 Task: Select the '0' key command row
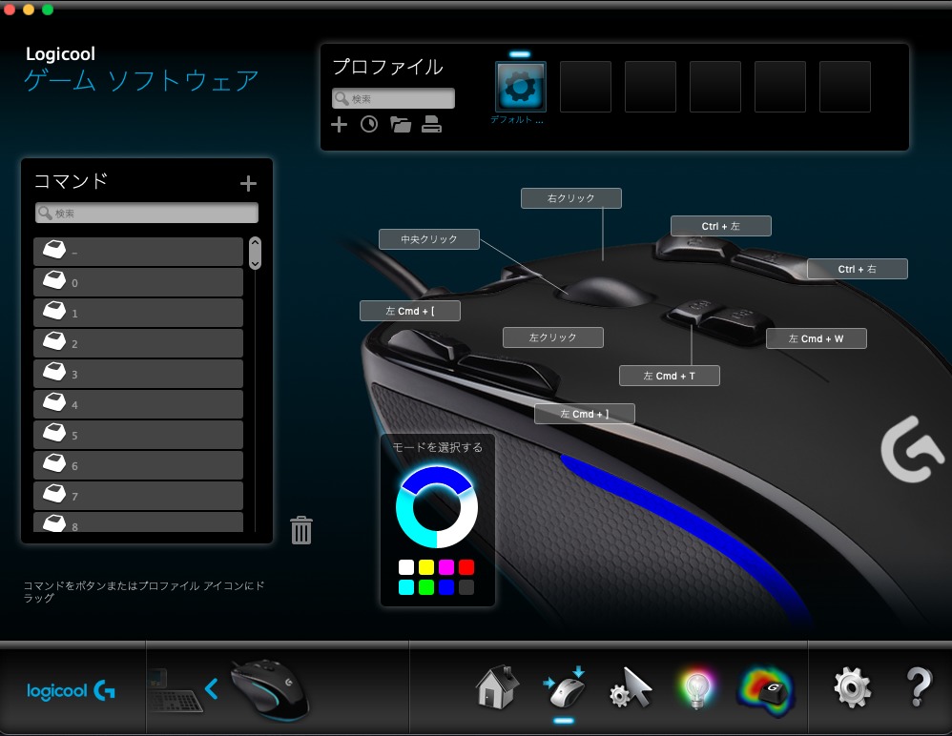[138, 282]
